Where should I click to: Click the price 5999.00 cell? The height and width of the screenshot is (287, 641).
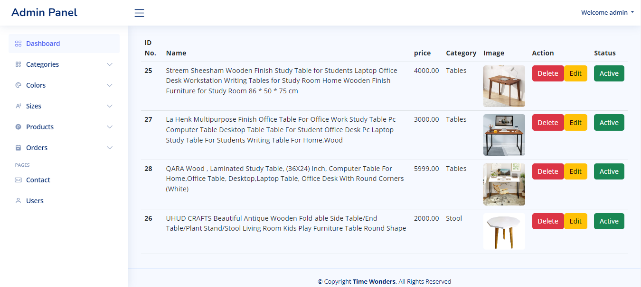coord(426,169)
